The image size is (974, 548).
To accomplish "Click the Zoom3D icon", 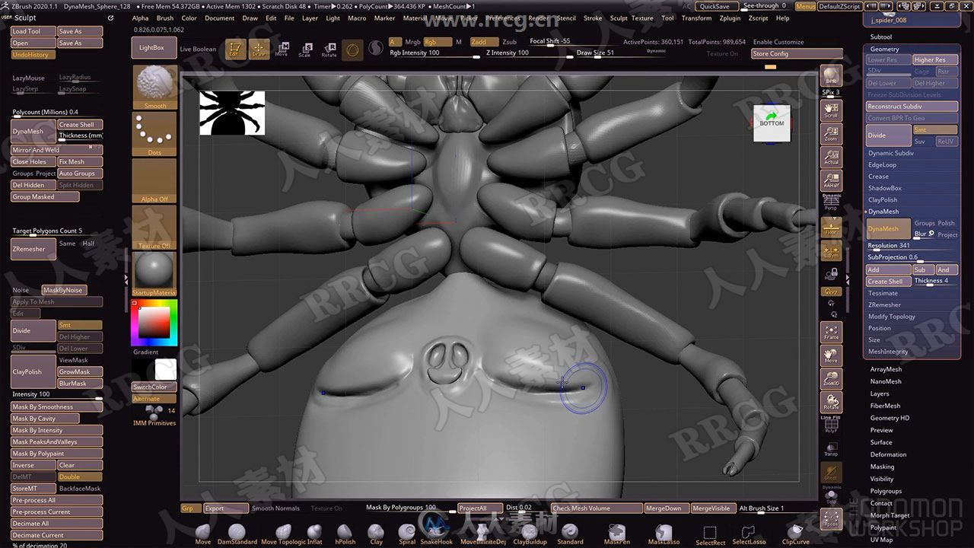I will pyautogui.click(x=831, y=378).
